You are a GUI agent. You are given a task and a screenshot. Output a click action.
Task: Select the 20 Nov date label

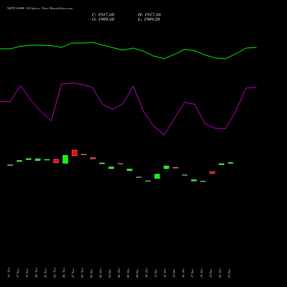coord(36,273)
